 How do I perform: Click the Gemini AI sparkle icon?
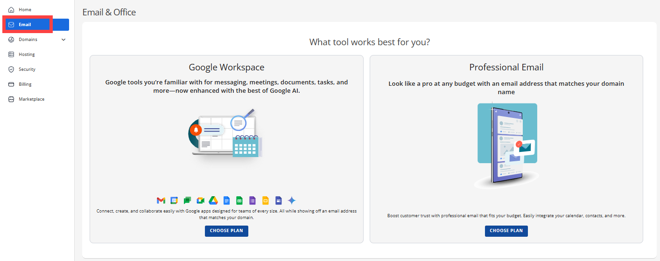tap(292, 200)
